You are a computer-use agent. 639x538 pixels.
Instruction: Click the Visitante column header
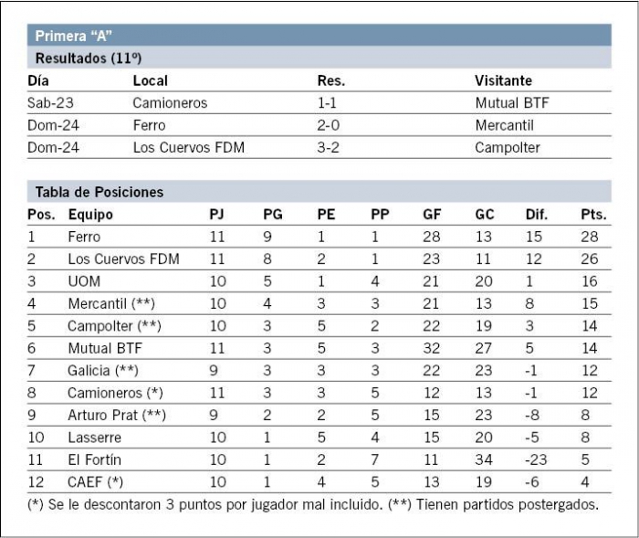[503, 80]
